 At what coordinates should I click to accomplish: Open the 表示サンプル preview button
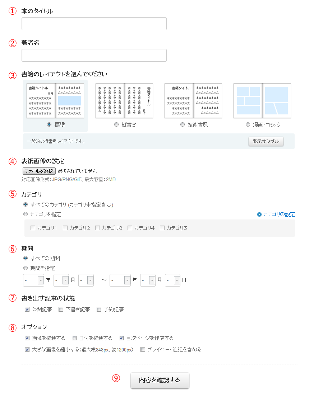pyautogui.click(x=266, y=141)
